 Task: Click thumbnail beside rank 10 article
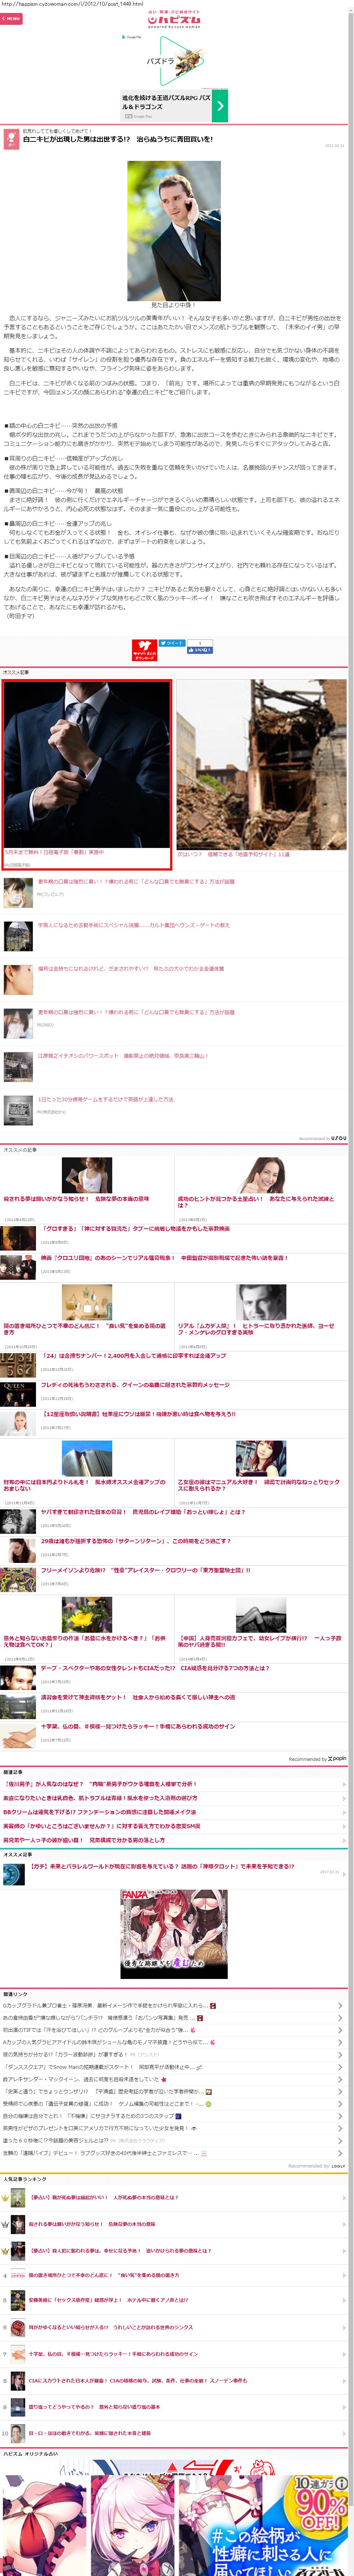click(18, 2433)
